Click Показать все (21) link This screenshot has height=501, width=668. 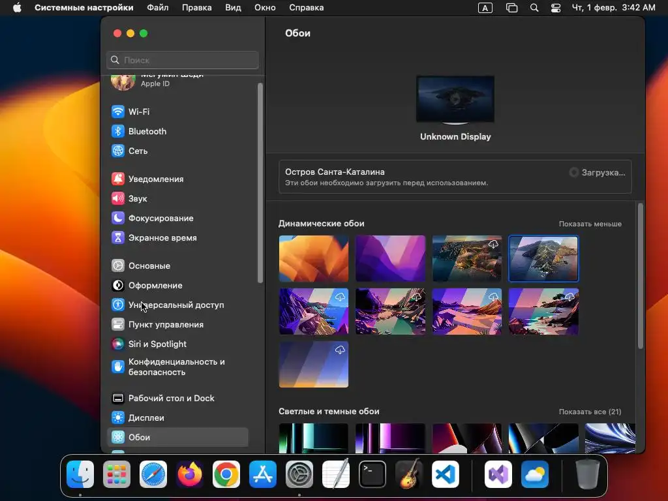coord(590,412)
